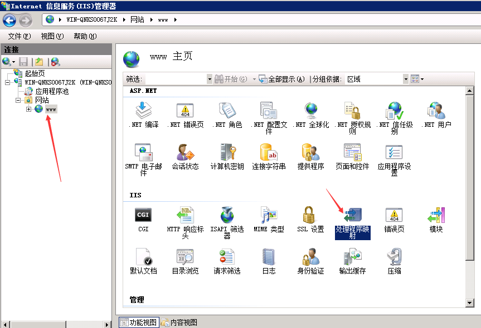
Task: Open the 分组依据 区域 dropdown
Action: pos(406,79)
